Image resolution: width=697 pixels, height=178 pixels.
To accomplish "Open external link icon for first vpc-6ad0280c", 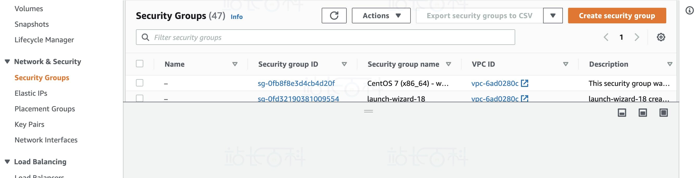I will (524, 83).
